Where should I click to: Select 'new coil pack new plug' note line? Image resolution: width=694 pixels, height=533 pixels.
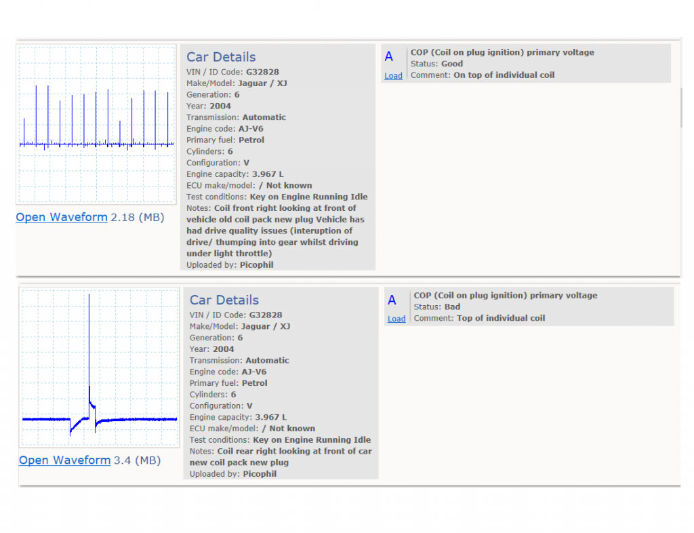coord(239,462)
